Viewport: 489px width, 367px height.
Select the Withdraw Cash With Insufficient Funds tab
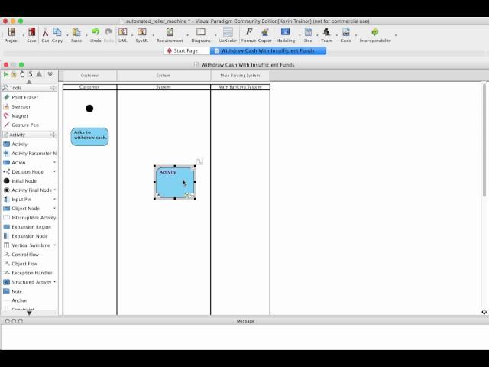point(268,51)
